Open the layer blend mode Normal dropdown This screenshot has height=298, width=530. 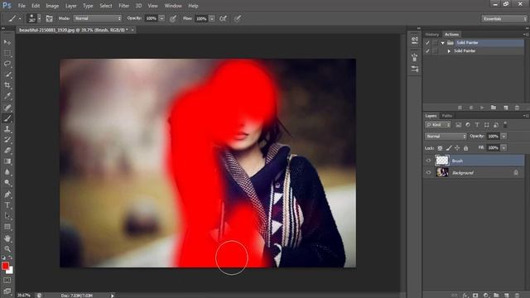(446, 136)
